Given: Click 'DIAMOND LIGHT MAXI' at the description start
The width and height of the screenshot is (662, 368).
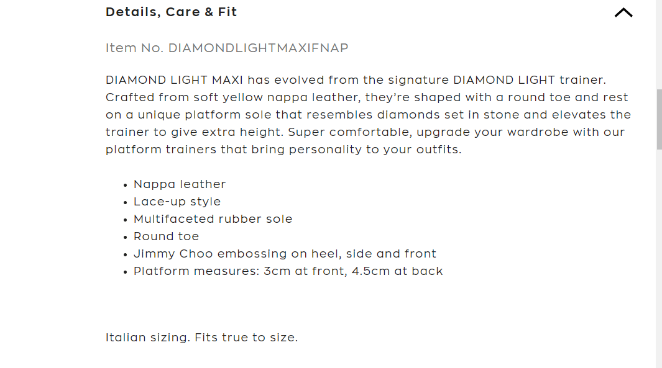Looking at the screenshot, I should click(174, 80).
